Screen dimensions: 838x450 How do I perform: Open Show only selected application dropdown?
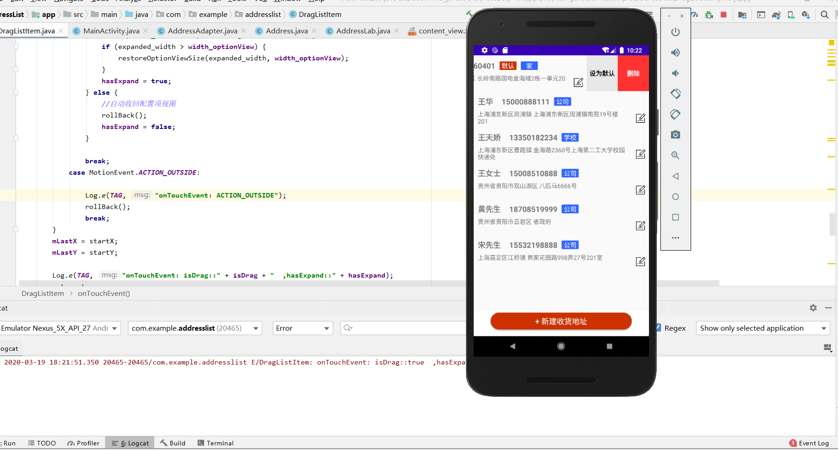(763, 328)
